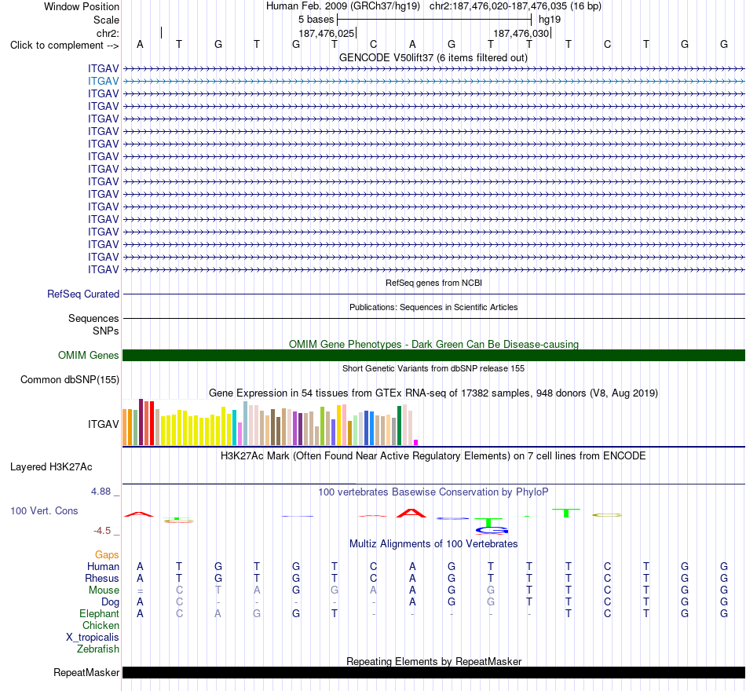Click the OMIM Gene Phenotypes title text

click(433, 344)
